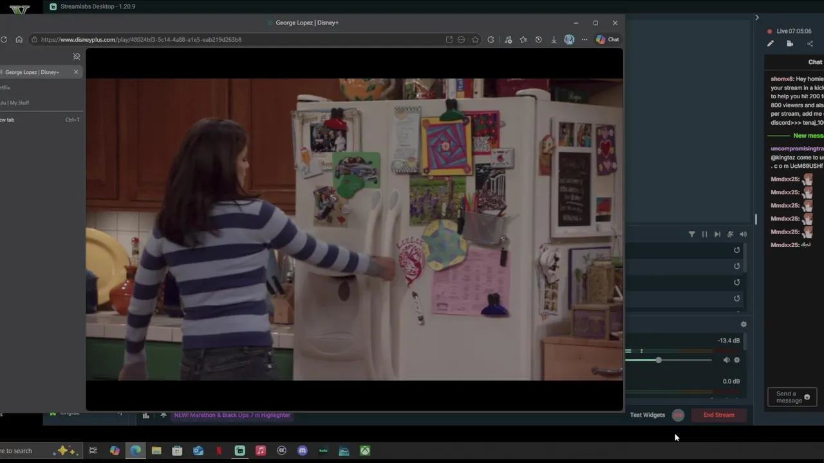Click the notification bell icon in Streamlabs footer
The width and height of the screenshot is (824, 463).
tap(164, 415)
